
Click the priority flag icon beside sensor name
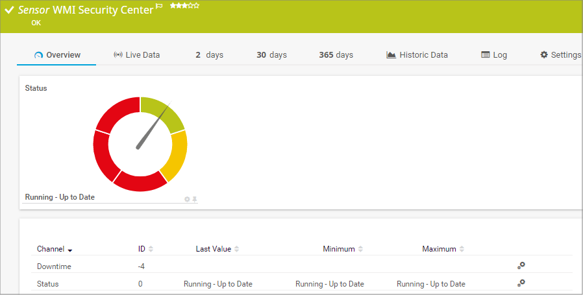160,6
